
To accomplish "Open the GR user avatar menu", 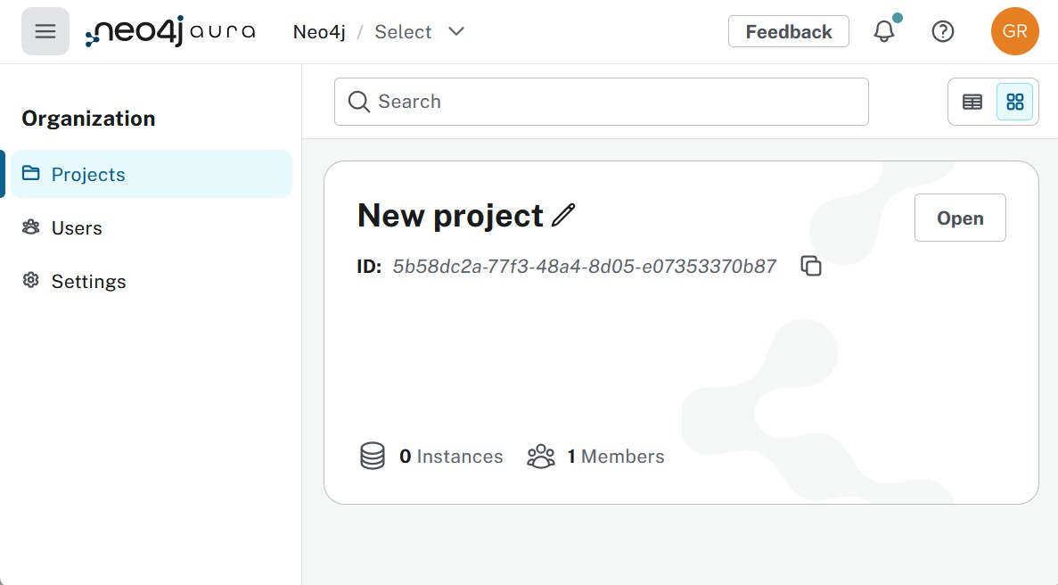I will [x=1014, y=32].
